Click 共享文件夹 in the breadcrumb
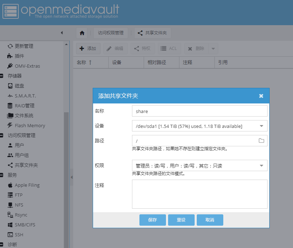 click(153, 33)
